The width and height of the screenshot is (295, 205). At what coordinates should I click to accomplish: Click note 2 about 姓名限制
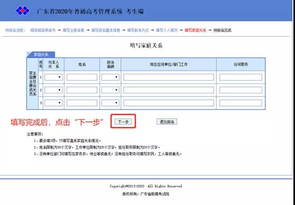click(x=97, y=147)
